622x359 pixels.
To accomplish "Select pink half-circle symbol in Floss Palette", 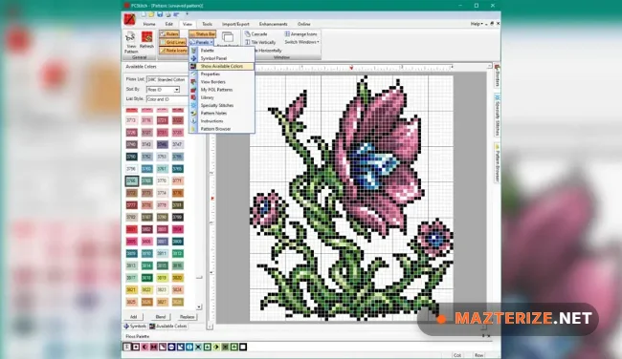I will click(x=144, y=347).
